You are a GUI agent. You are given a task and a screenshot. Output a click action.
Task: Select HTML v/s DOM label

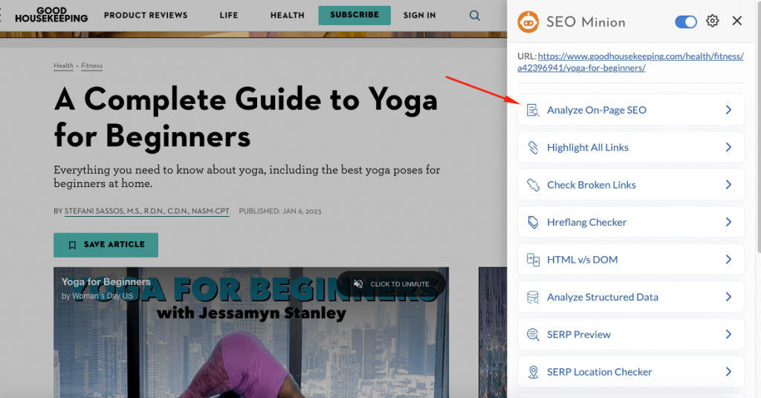(583, 259)
